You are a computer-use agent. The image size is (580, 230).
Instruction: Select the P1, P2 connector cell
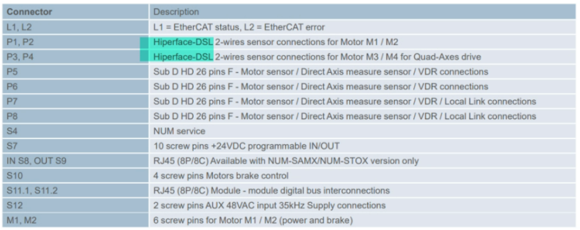click(75, 42)
